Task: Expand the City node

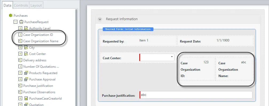Action: (20, 47)
